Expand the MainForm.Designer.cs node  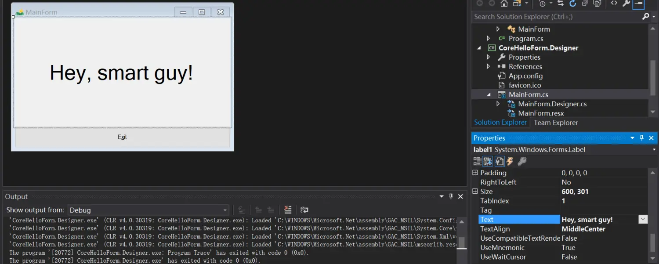point(498,104)
